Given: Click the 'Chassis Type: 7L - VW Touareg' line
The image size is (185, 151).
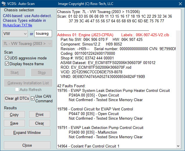Looking at the screenshot, I should (x=98, y=12).
